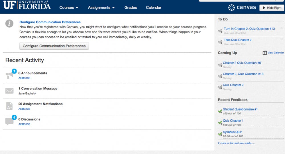Image resolution: width=285 pixels, height=154 pixels.
Task: Open AEB3133 link under 8 Announcements
Action: point(24,78)
